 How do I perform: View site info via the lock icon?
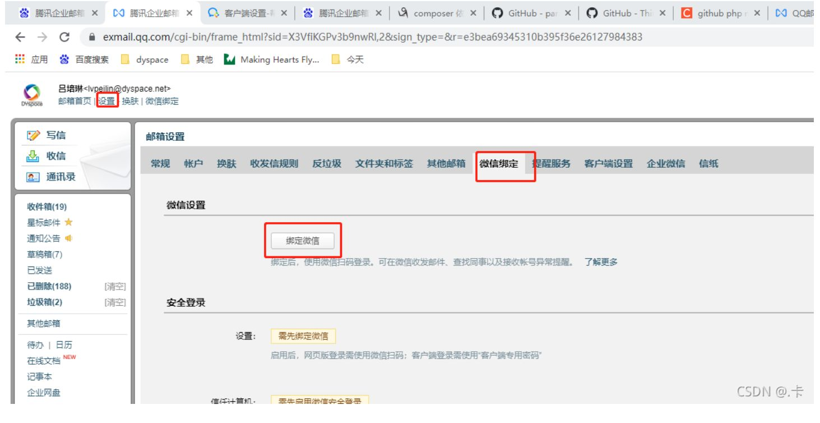[x=93, y=37]
